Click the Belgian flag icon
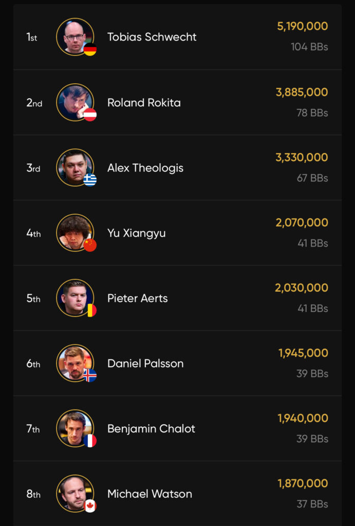Image resolution: width=355 pixels, height=526 pixels. tap(91, 310)
